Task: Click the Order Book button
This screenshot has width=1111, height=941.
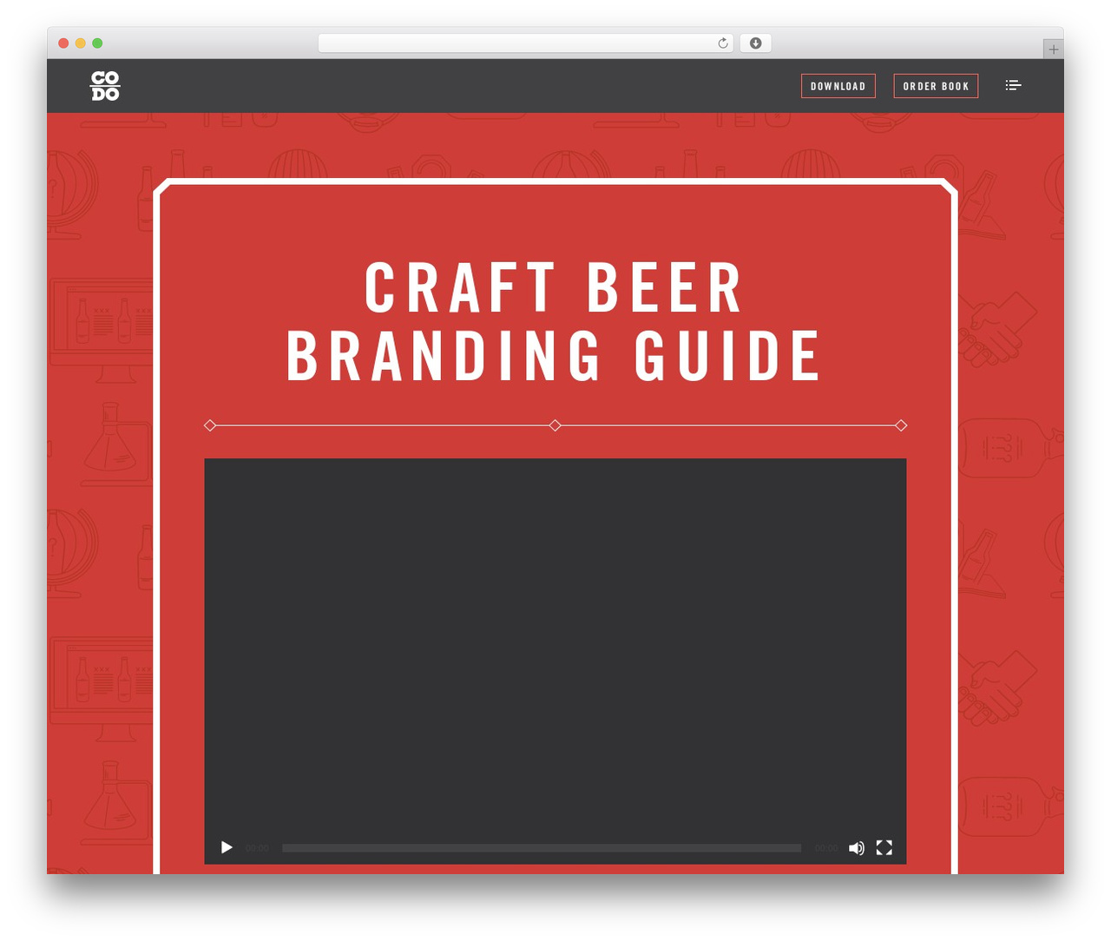Action: pos(936,86)
